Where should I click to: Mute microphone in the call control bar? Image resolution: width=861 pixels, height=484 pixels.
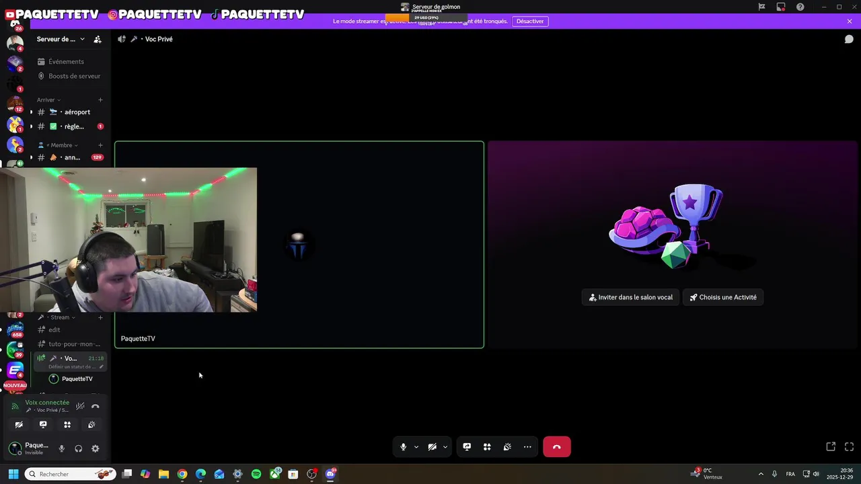[403, 447]
